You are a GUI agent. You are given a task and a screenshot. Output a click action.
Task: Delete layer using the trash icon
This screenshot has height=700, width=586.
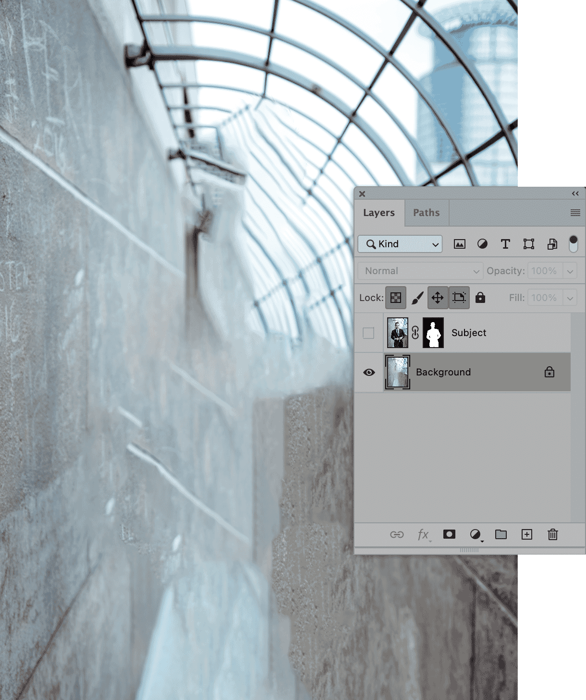coord(552,534)
